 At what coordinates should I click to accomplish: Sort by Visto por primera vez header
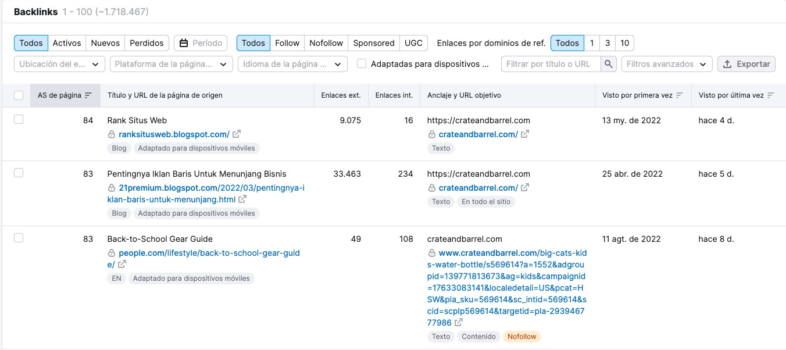(643, 95)
